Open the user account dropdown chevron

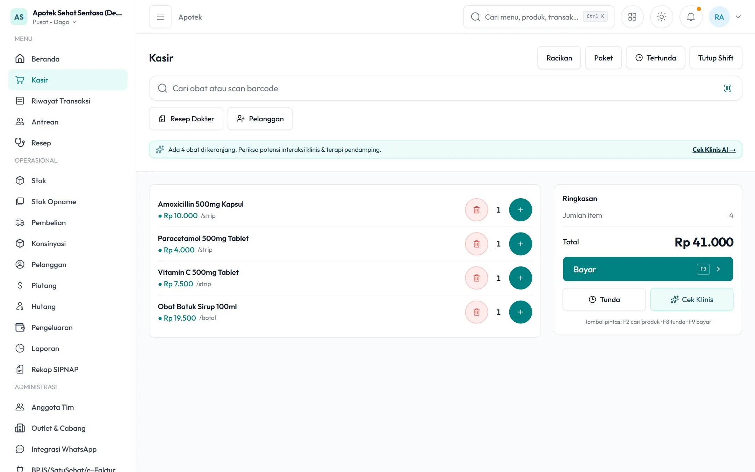coord(738,17)
